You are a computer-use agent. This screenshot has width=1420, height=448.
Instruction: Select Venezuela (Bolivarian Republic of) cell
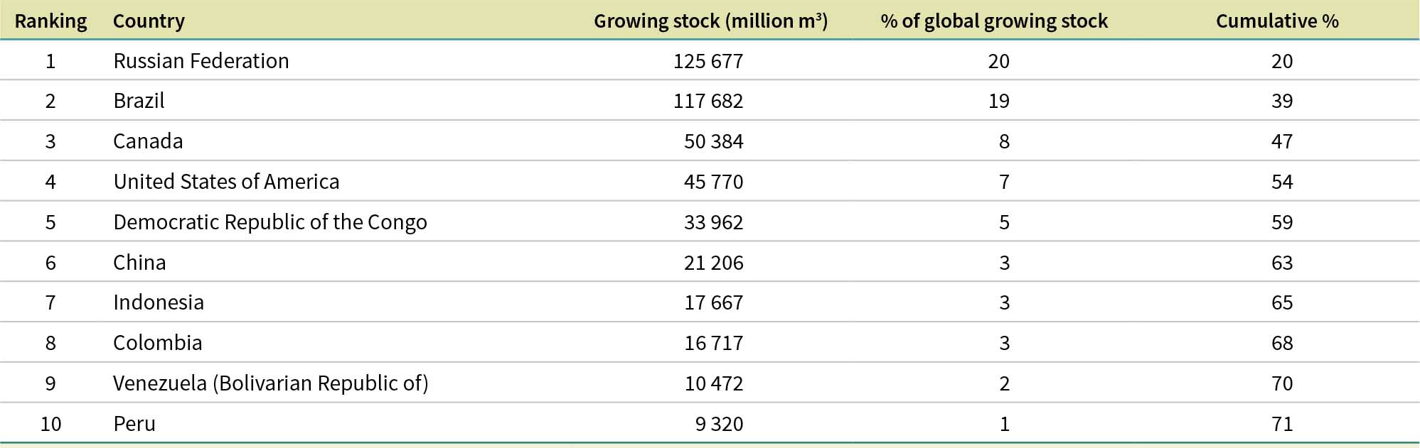(x=271, y=383)
